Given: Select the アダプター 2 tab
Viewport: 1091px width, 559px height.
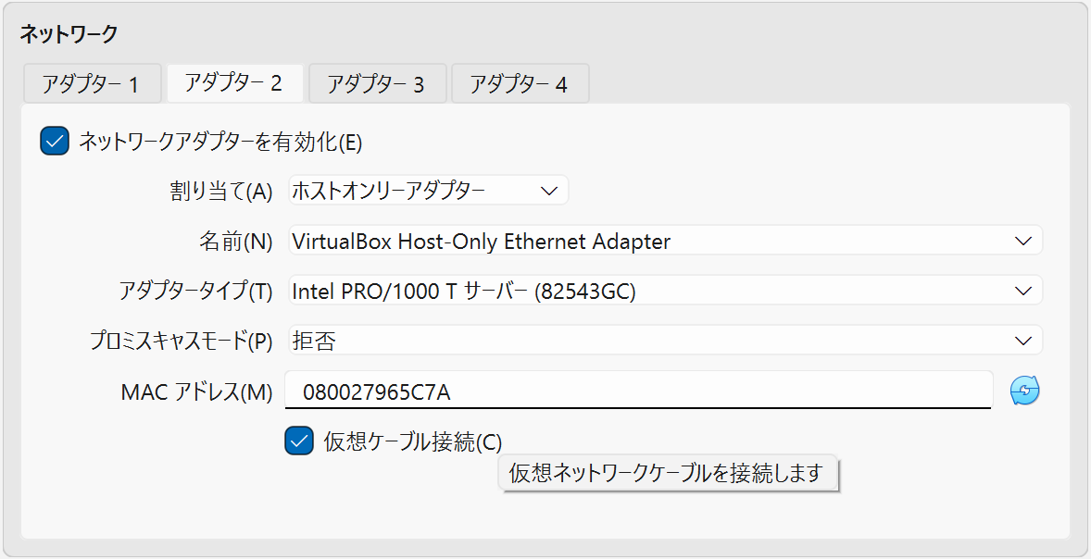Looking at the screenshot, I should (234, 83).
